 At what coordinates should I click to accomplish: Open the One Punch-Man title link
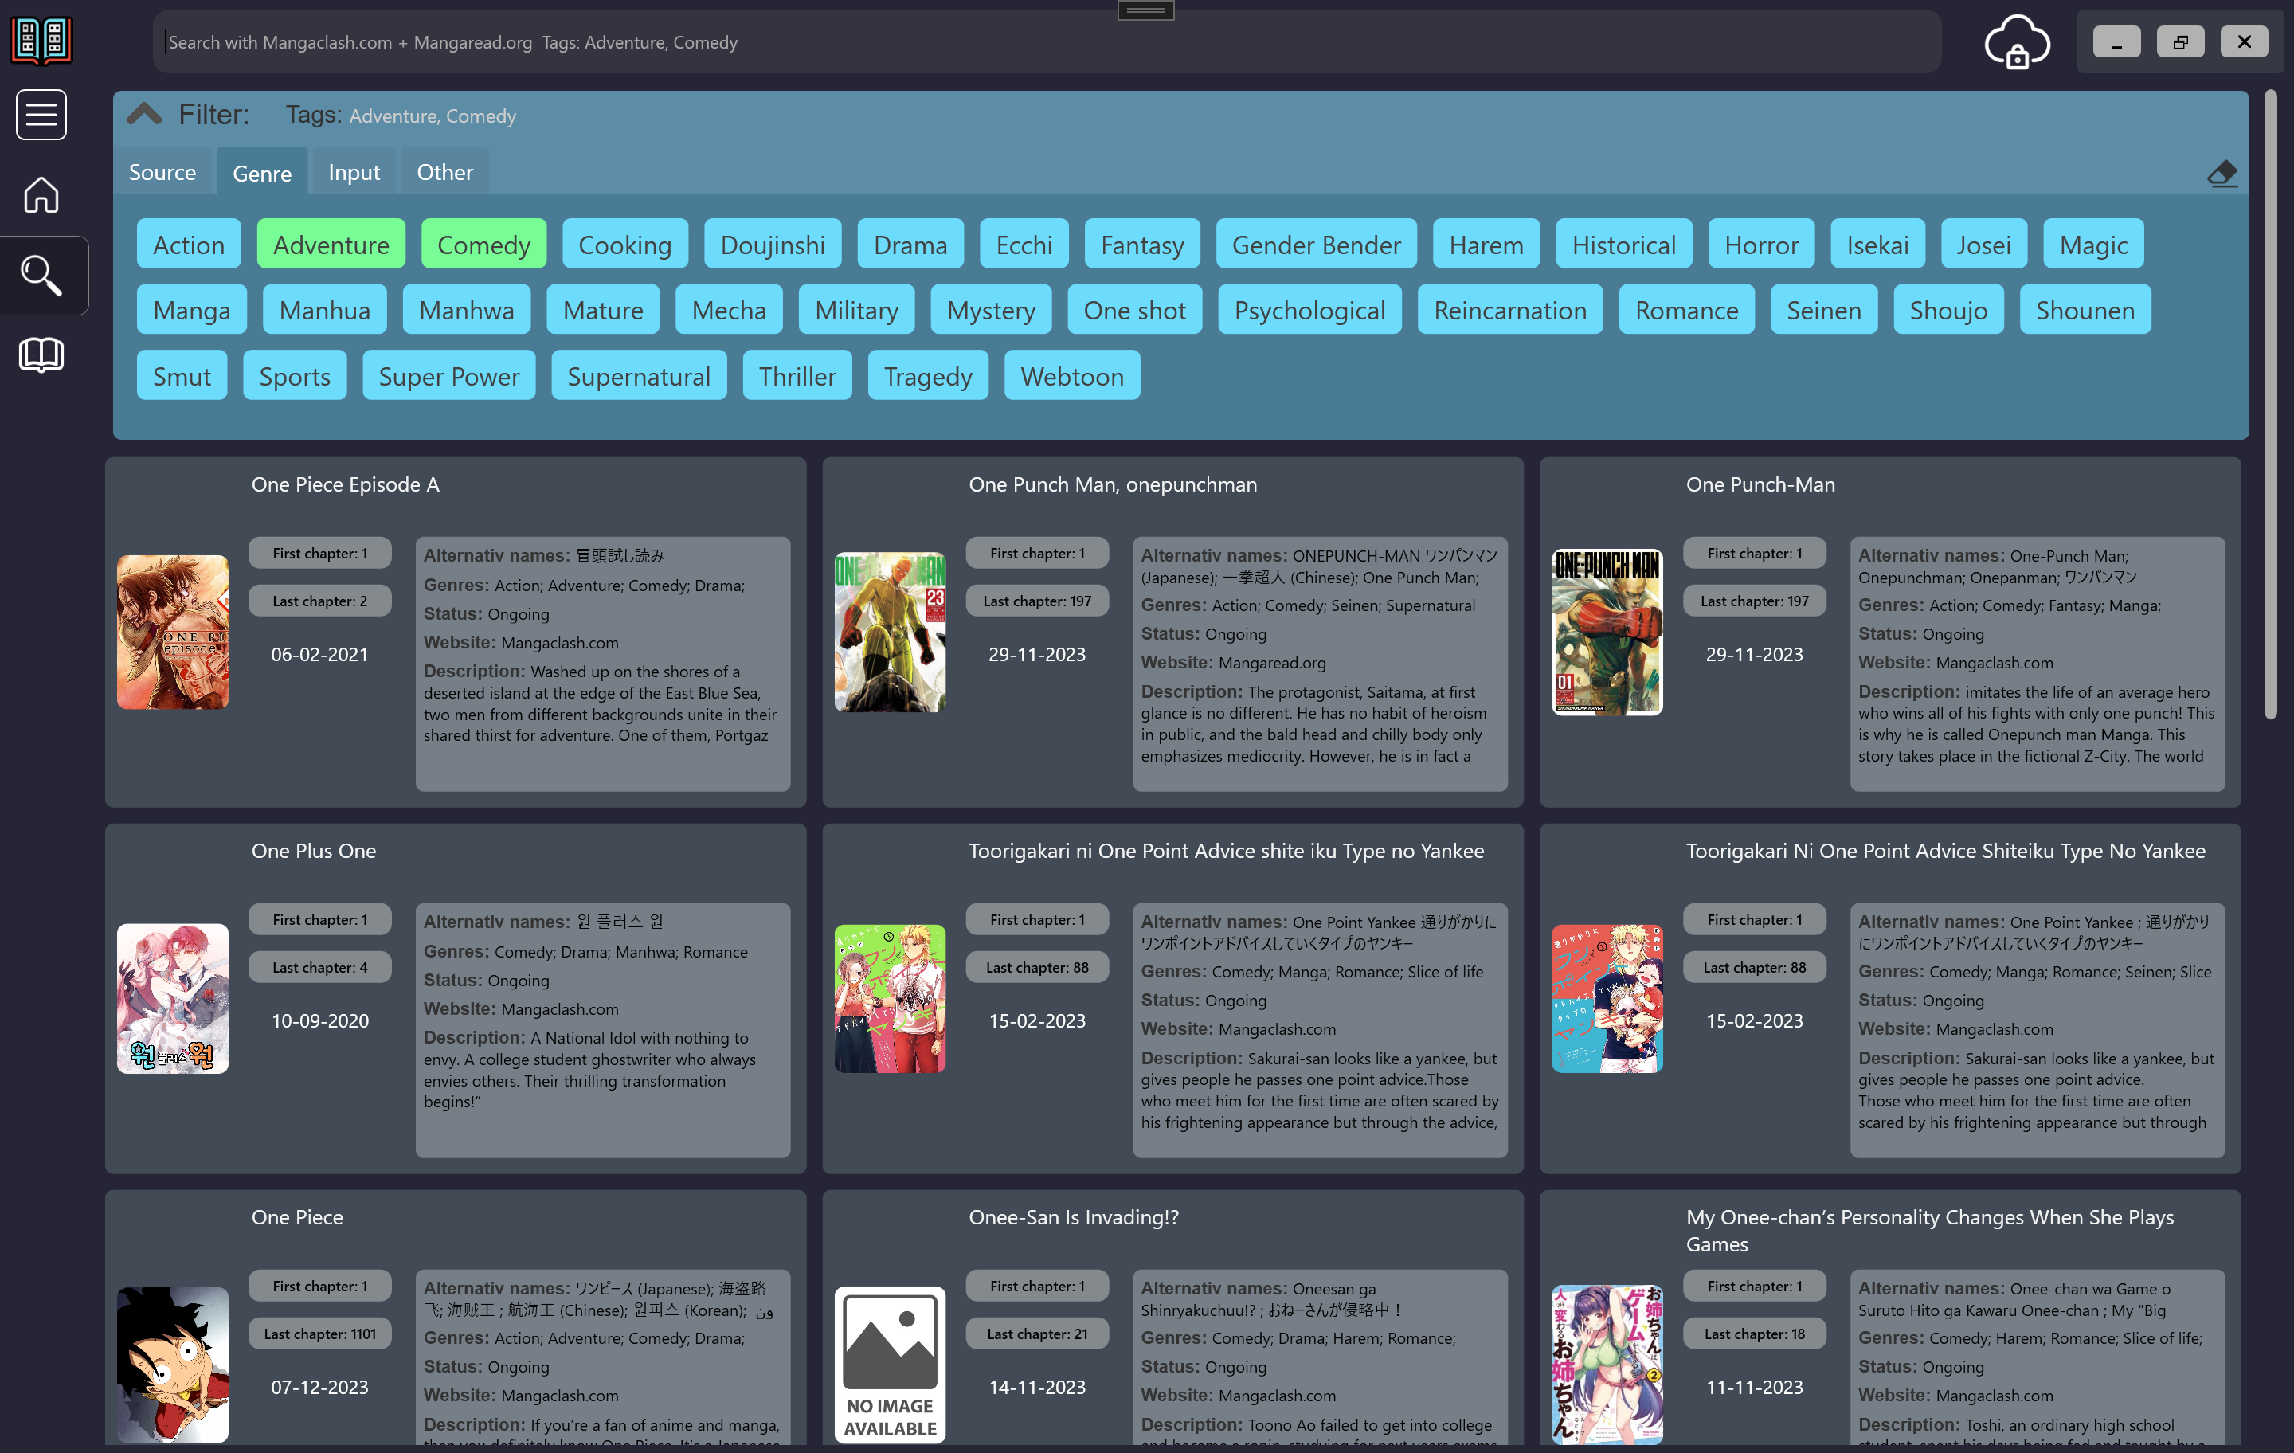pyautogui.click(x=1760, y=484)
